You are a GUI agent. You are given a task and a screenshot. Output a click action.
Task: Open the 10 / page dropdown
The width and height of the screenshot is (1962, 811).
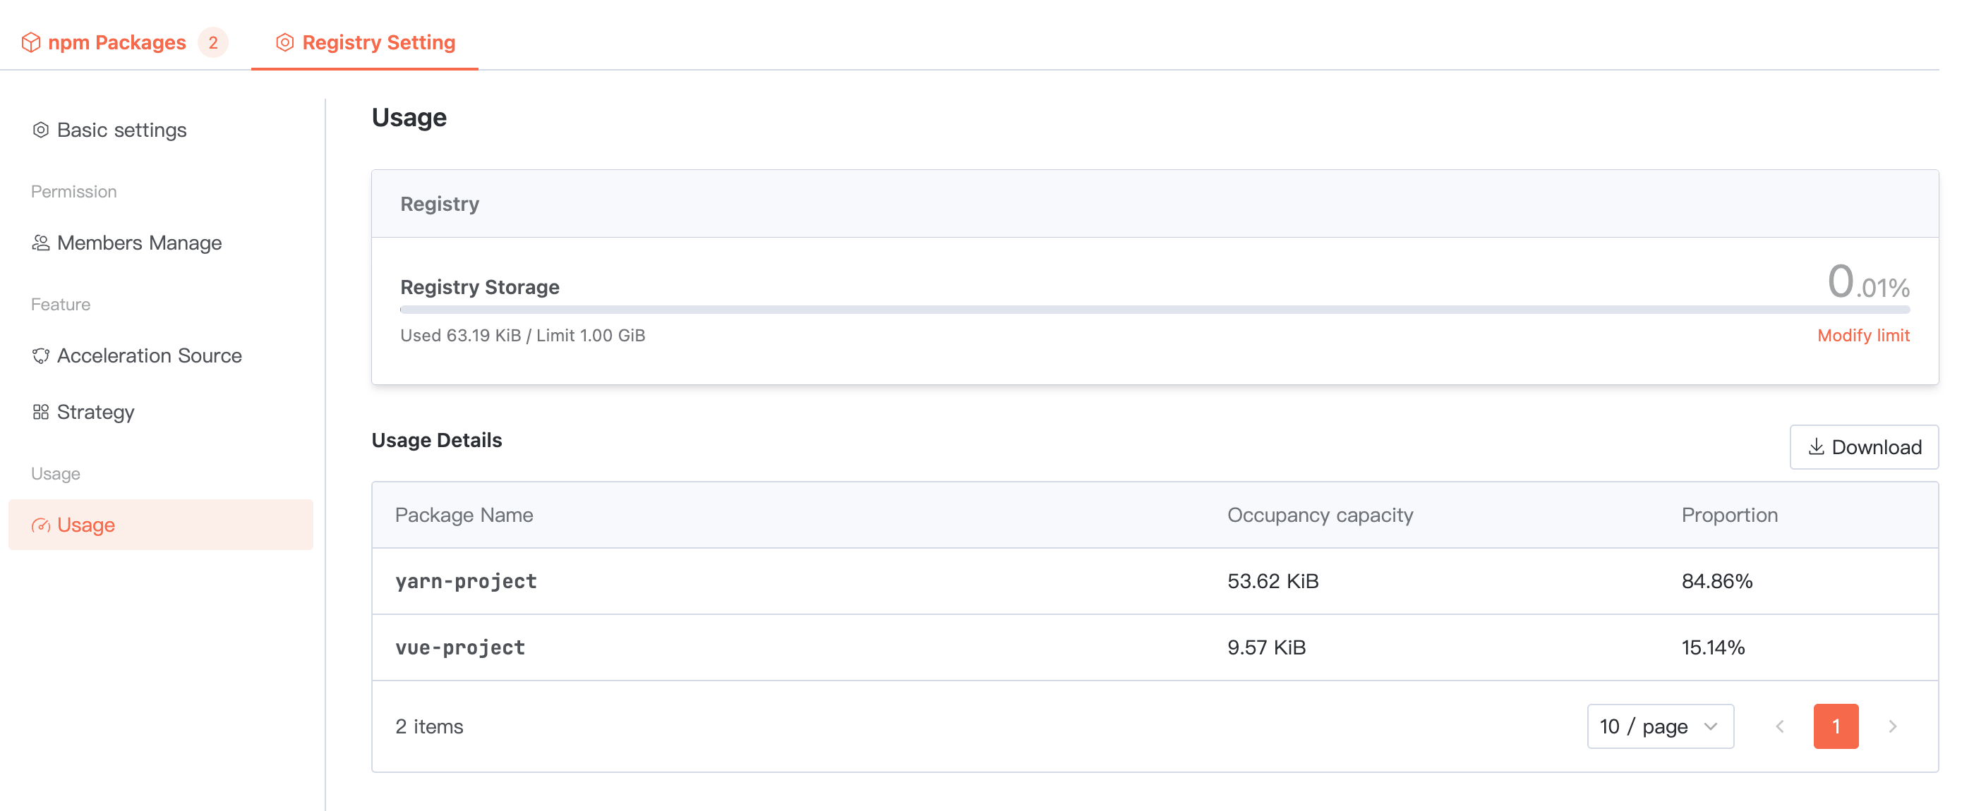pos(1660,726)
